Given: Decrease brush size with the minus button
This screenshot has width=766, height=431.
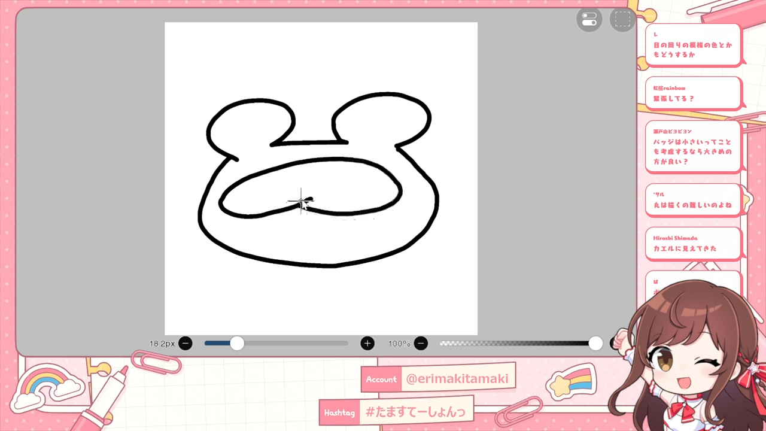Looking at the screenshot, I should (x=186, y=344).
